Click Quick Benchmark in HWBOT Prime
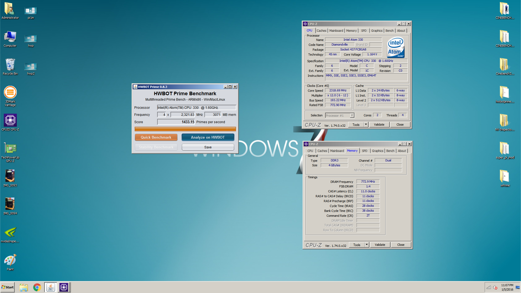Image resolution: width=521 pixels, height=293 pixels. [156, 137]
